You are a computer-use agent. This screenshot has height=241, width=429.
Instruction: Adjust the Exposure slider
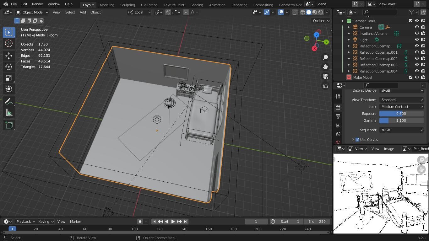401,114
